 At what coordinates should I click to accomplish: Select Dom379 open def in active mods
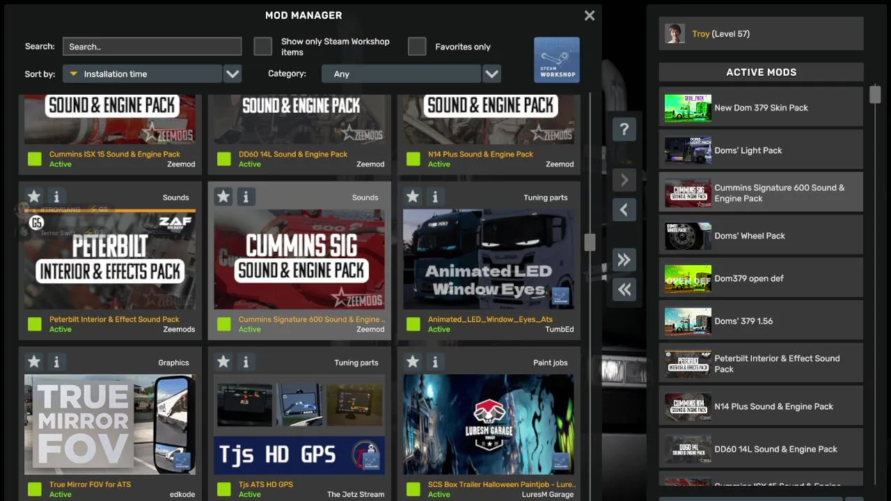[761, 278]
